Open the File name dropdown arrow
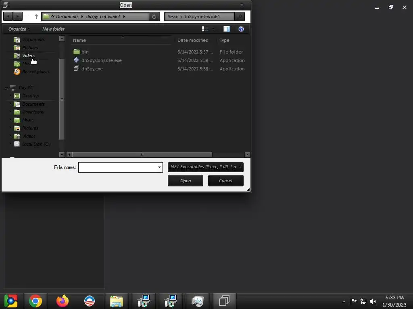The image size is (413, 309). pos(159,167)
